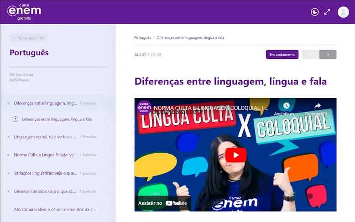
Task: Click the Curso Enem Gratuito logo
Action: 24,12
